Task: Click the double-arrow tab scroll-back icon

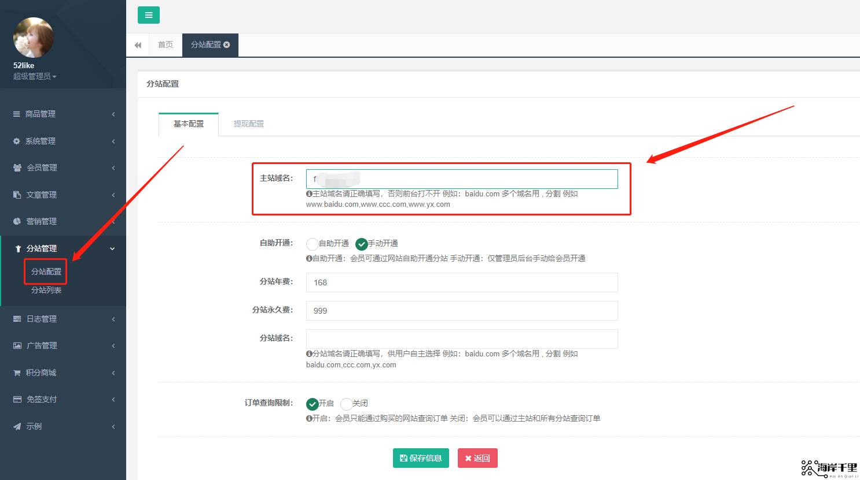Action: click(x=138, y=45)
